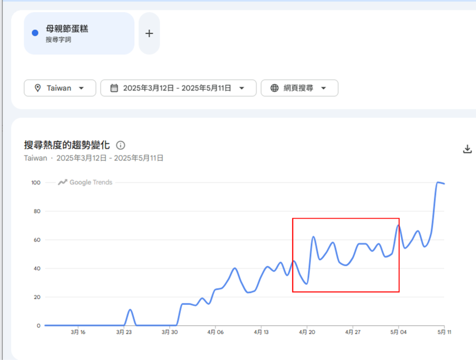
Task: Click the location pin icon beside Taiwan
Action: 38,88
